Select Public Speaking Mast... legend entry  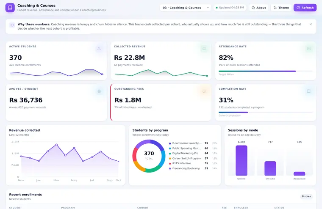pos(193,148)
